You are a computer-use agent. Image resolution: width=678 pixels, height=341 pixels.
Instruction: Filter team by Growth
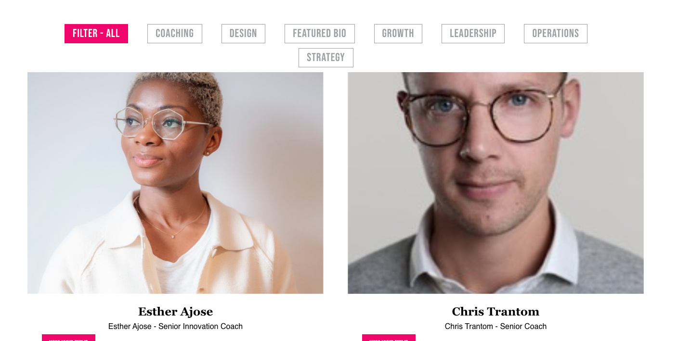coord(398,34)
